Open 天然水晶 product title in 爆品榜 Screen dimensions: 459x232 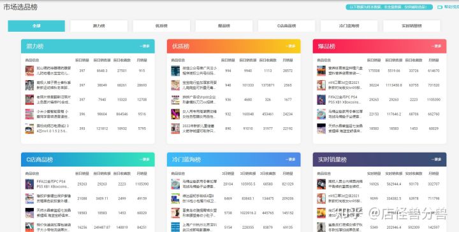[346, 128]
